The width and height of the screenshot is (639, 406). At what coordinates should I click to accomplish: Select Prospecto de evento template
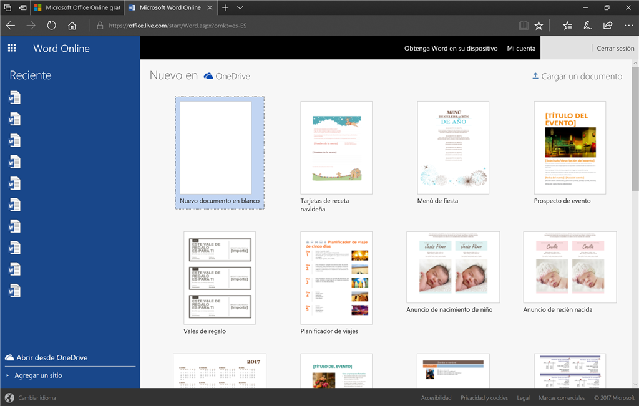coord(570,153)
